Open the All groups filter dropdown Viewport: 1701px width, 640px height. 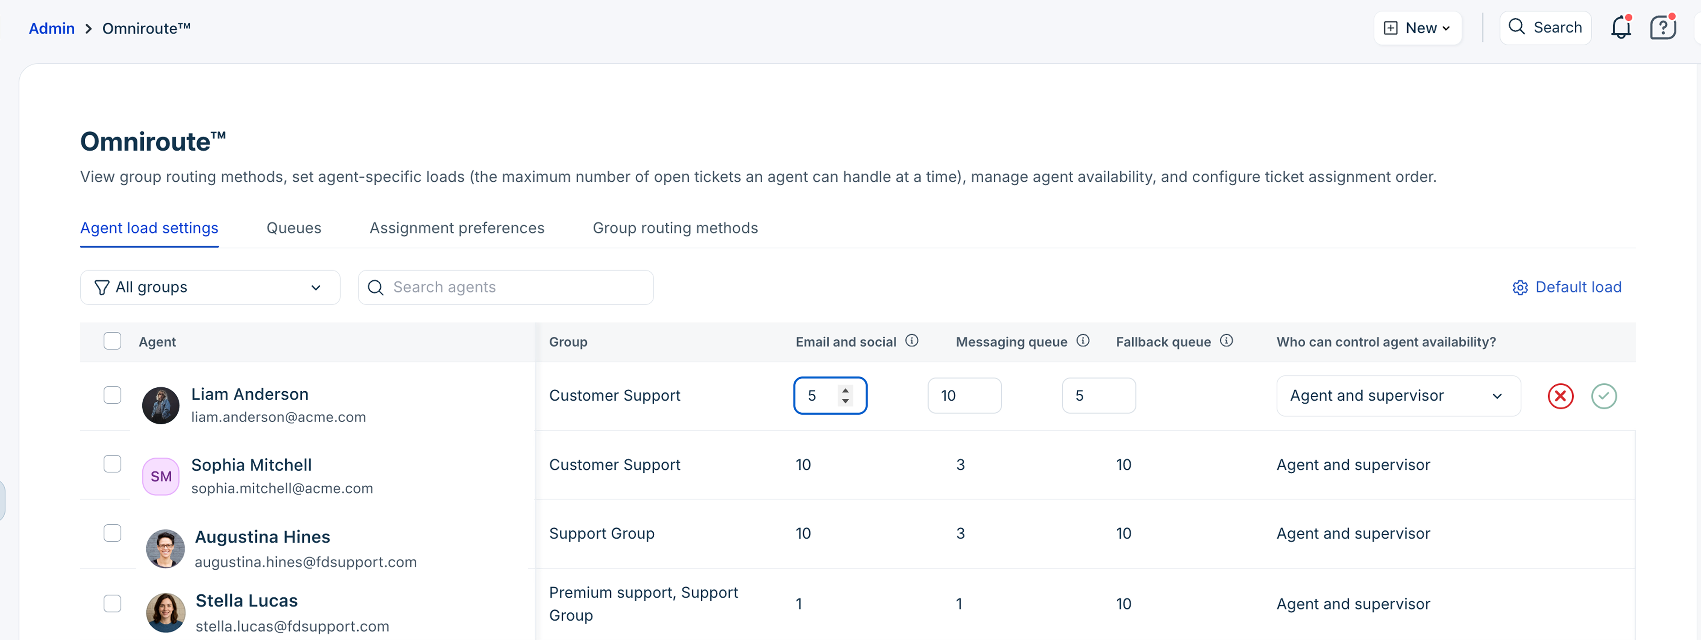[210, 287]
